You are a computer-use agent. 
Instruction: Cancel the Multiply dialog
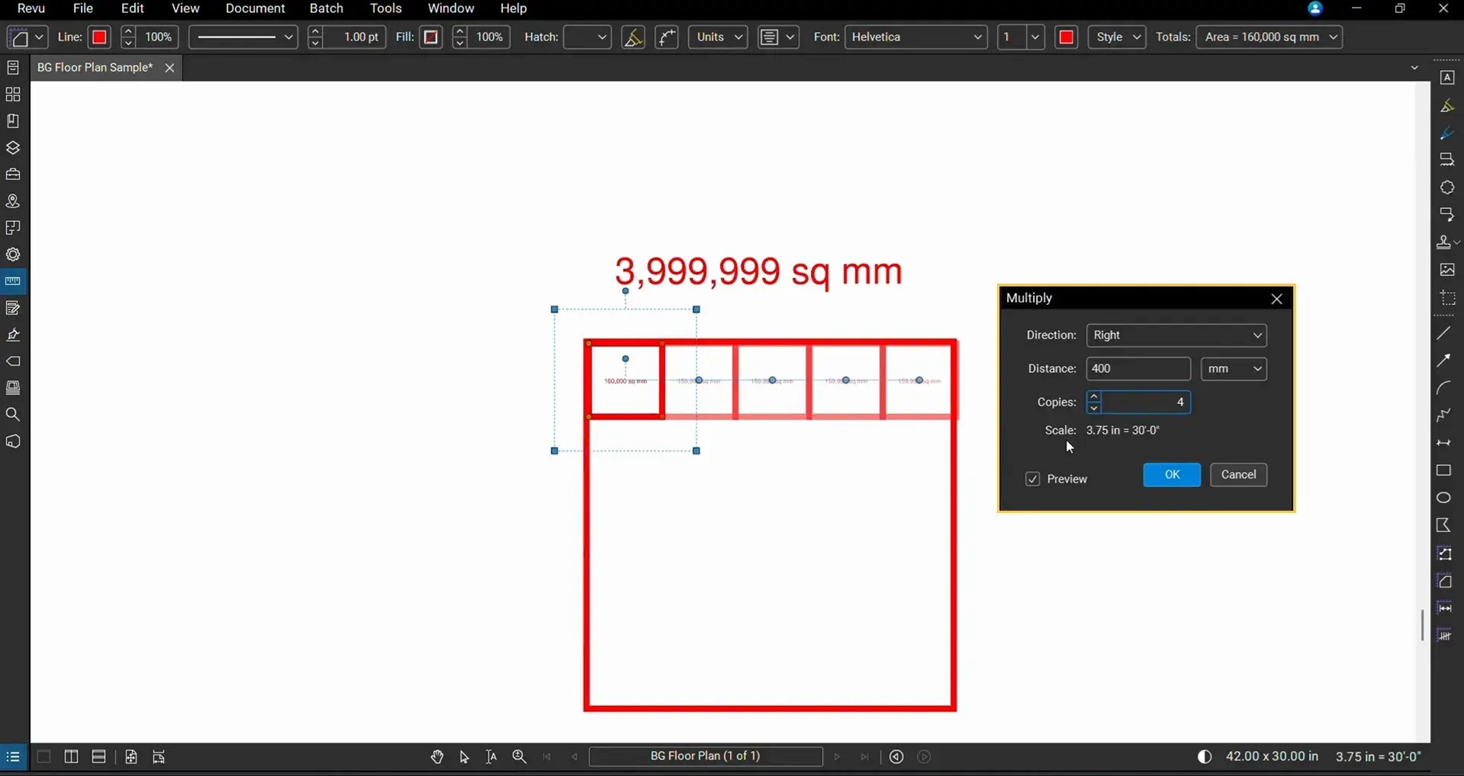(x=1238, y=475)
